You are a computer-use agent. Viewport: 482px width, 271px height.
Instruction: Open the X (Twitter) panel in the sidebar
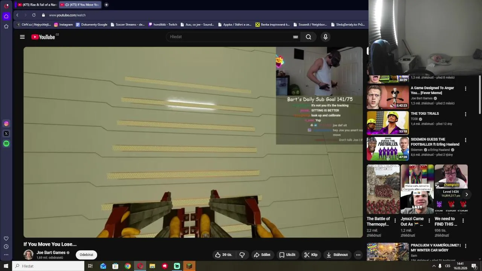(x=6, y=133)
